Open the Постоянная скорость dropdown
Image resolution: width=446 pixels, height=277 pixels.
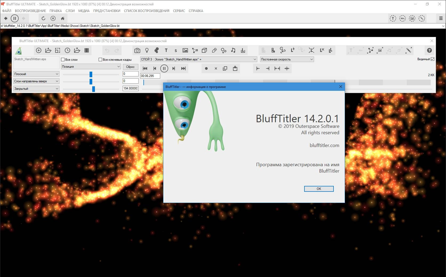point(287,59)
